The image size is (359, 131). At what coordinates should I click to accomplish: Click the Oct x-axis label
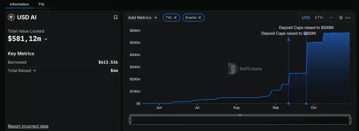point(314,108)
